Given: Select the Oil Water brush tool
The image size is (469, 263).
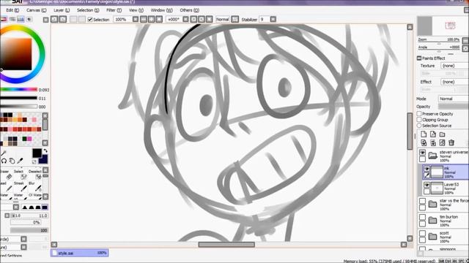Looking at the screenshot, I should [35, 197].
